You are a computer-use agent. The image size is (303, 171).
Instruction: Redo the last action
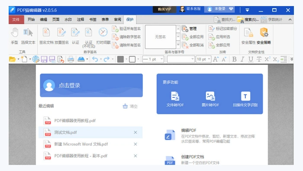106,59
